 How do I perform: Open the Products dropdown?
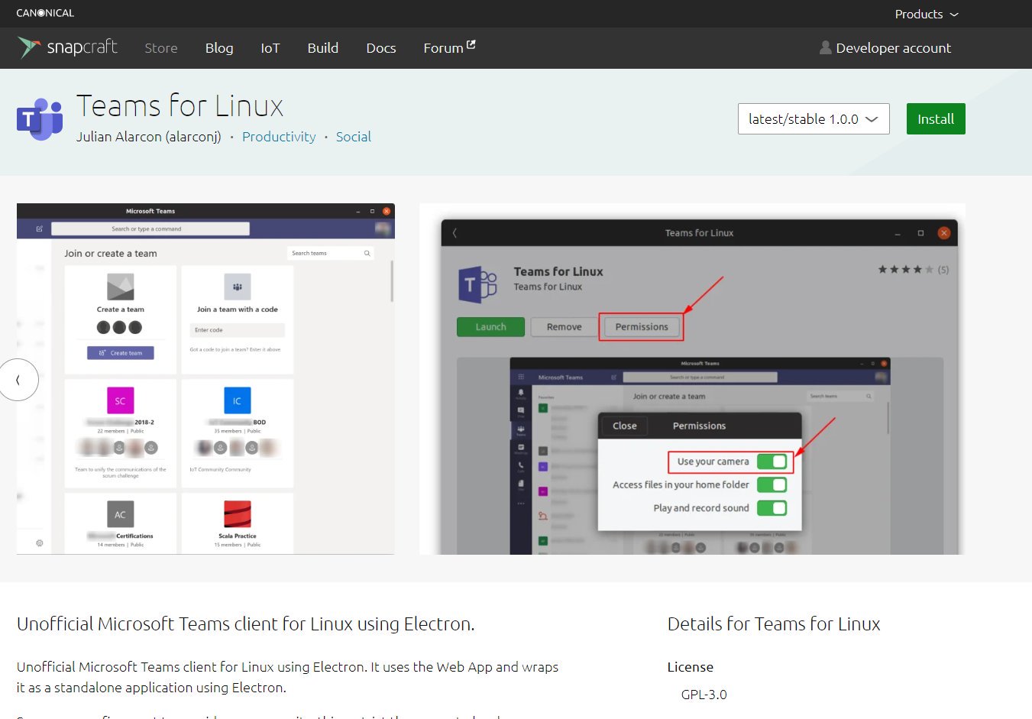(x=926, y=14)
